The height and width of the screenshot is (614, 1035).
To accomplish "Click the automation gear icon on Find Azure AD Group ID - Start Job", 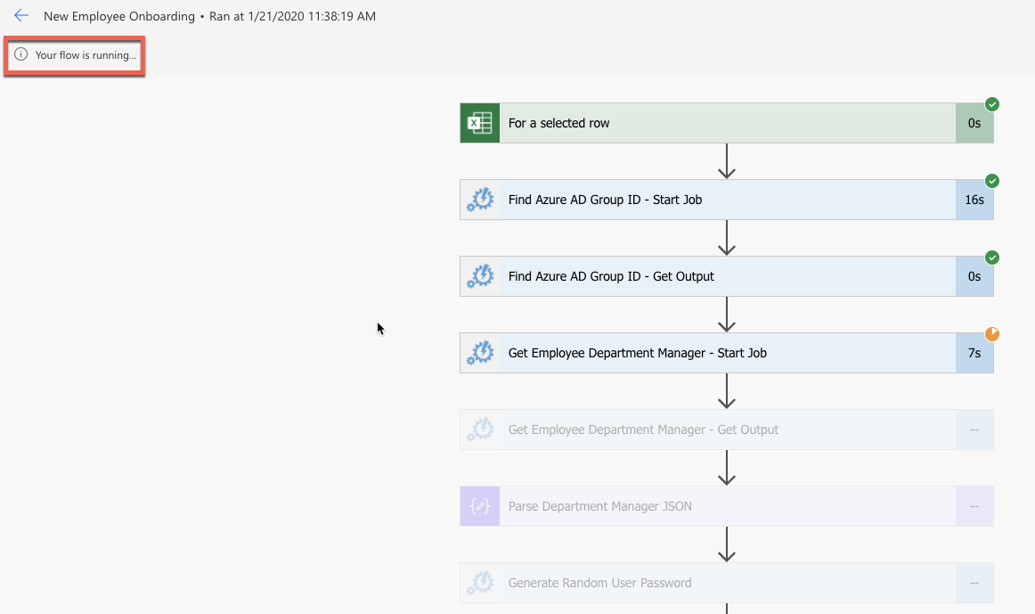I will [x=480, y=200].
